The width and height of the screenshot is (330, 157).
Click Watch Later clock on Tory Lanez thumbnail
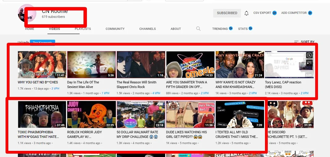(x=309, y=55)
